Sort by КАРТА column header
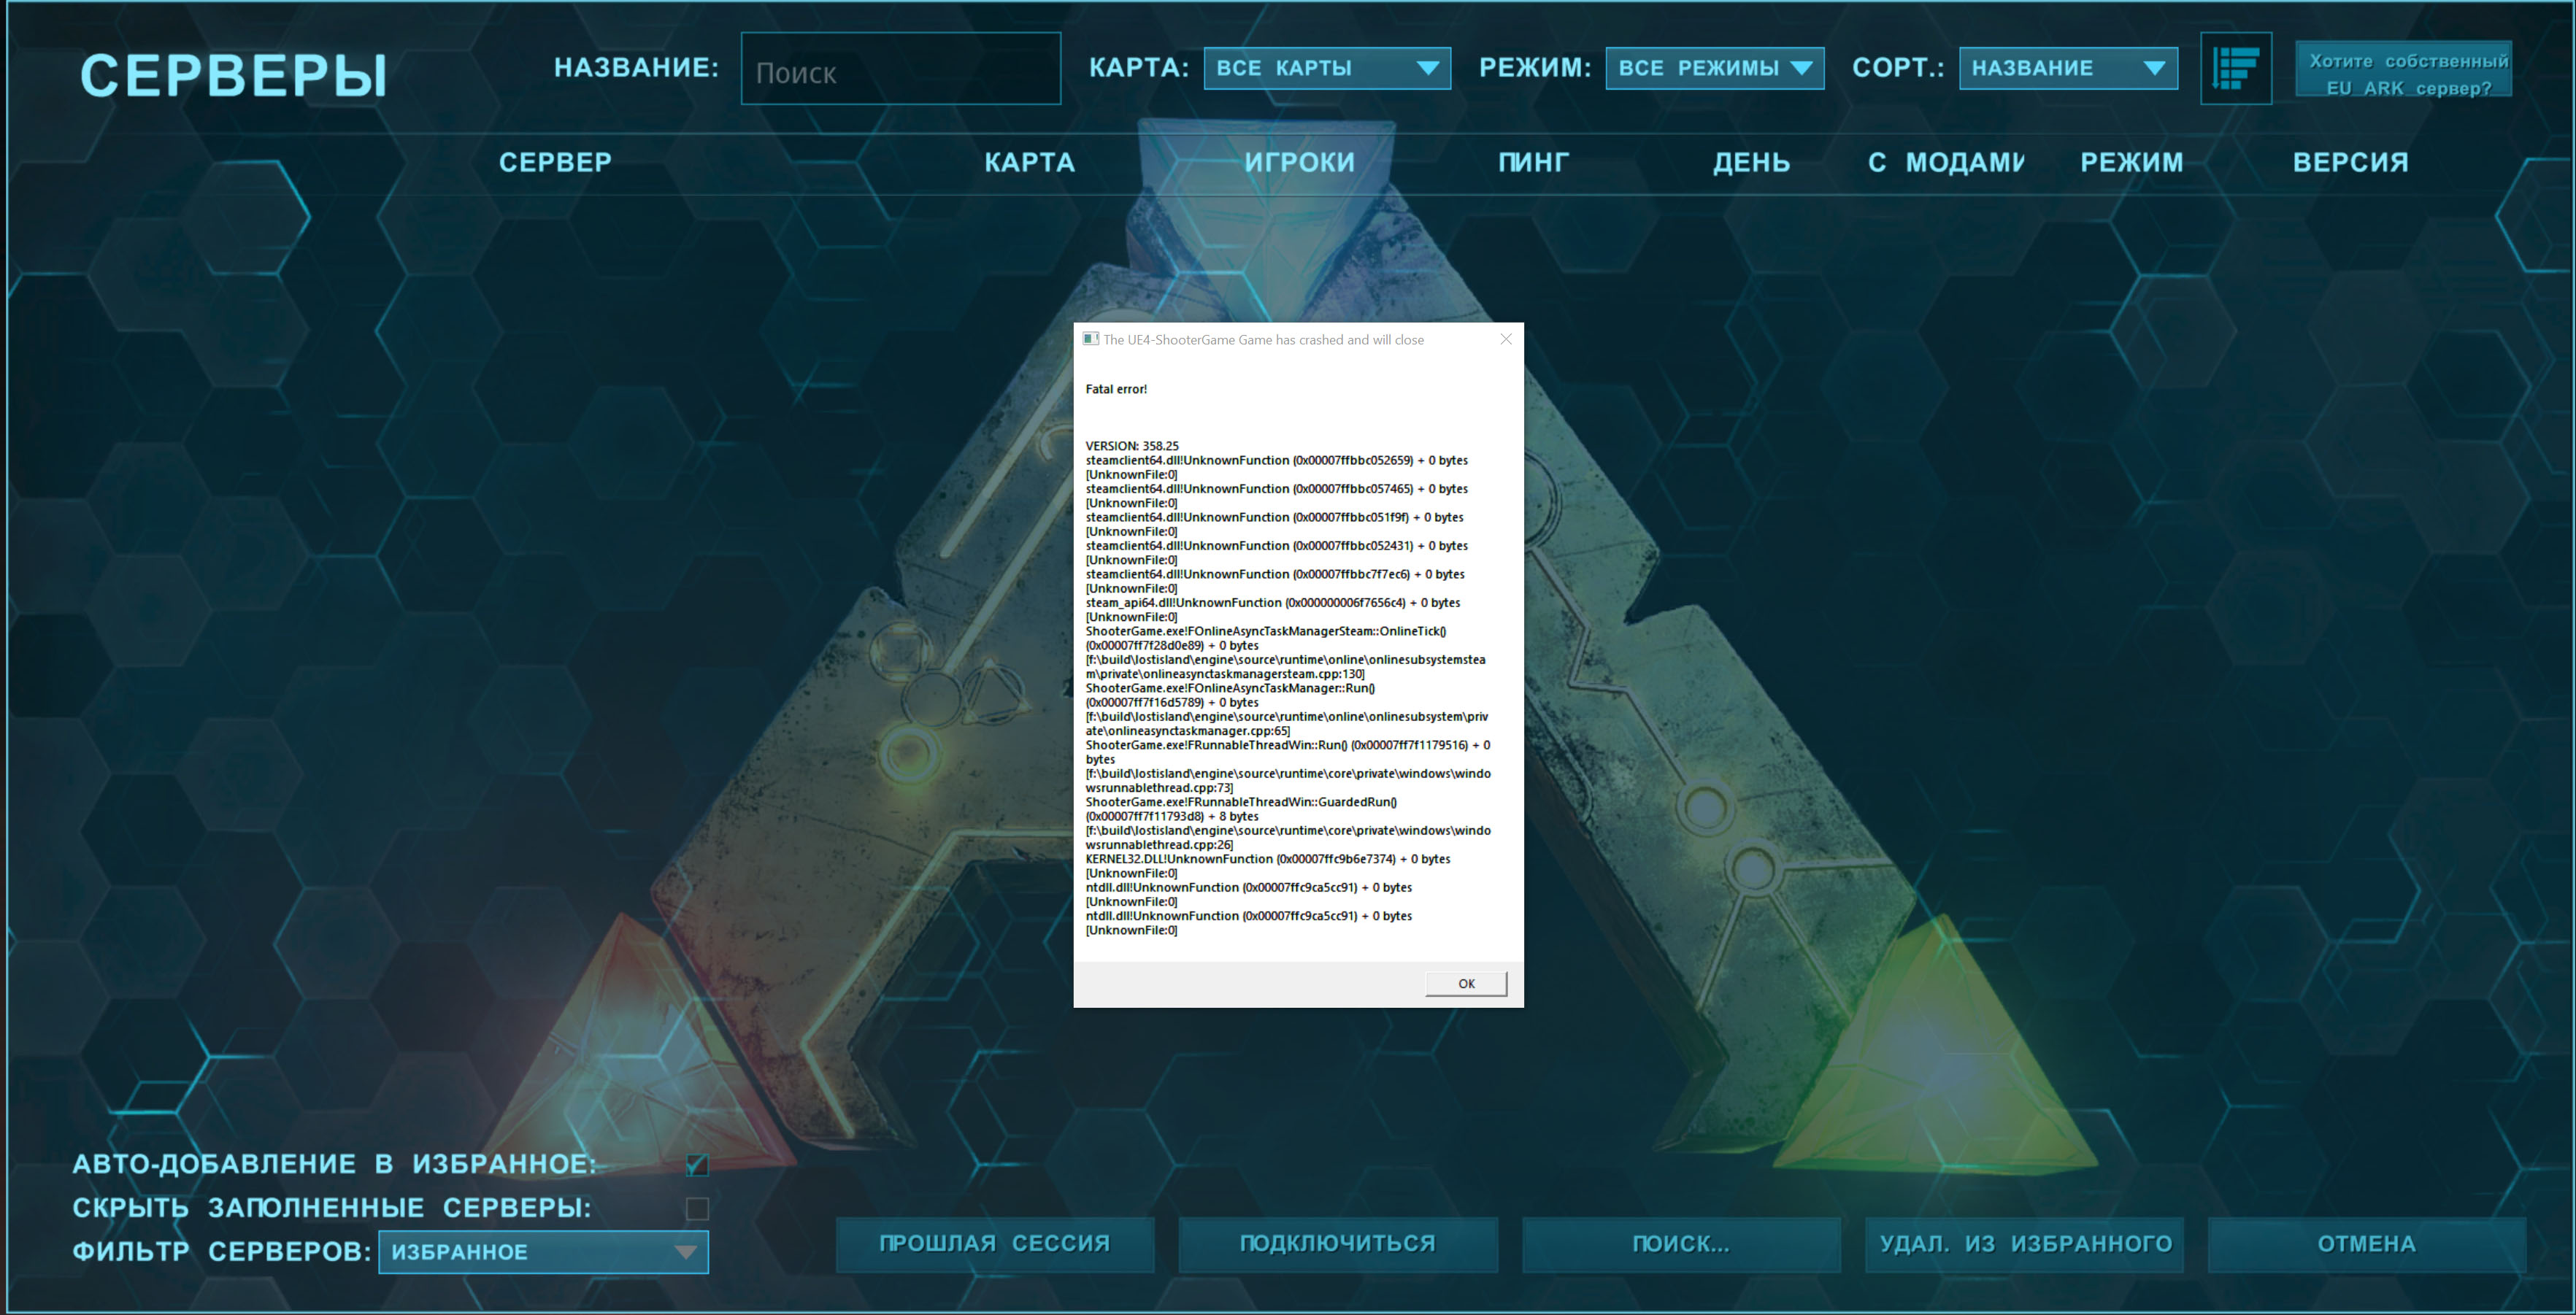This screenshot has width=2576, height=1315. coord(1029,162)
